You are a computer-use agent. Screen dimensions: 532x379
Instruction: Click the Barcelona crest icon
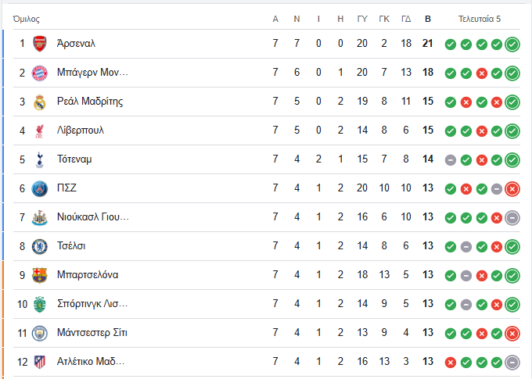[x=40, y=275]
